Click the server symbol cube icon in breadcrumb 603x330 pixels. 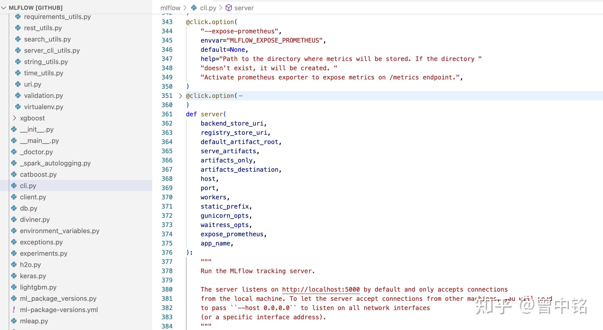pos(228,8)
